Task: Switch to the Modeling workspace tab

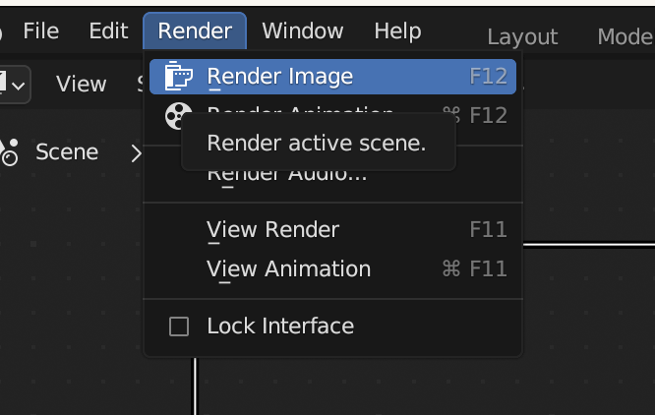Action: 625,37
